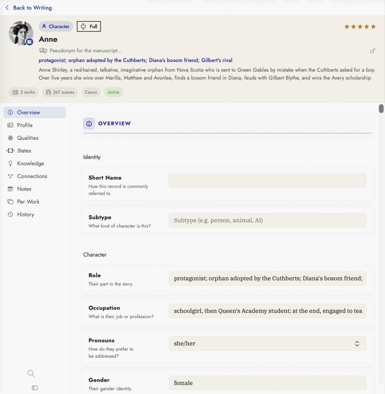
Task: Click the Knowledge lightbulb icon
Action: pyautogui.click(x=10, y=163)
